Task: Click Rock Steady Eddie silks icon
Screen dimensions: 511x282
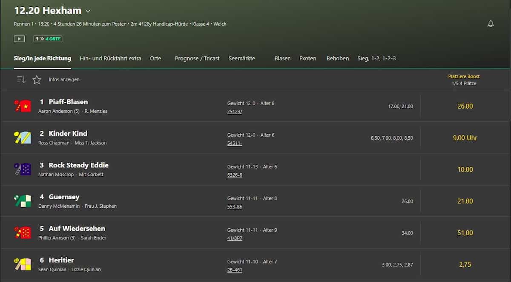Action: coord(23,169)
